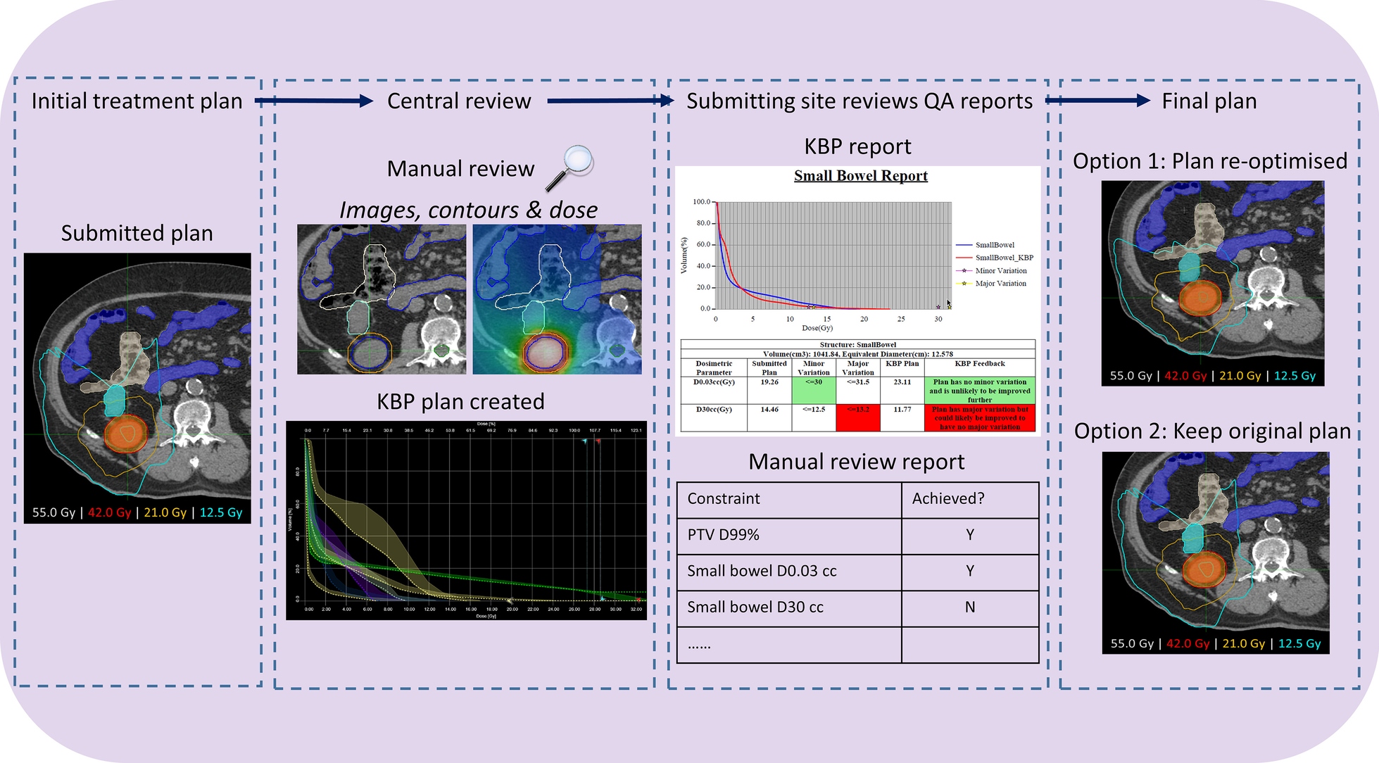Viewport: 1379px width, 763px height.
Task: Select the D30cc(Gy) row label
Action: click(x=714, y=409)
